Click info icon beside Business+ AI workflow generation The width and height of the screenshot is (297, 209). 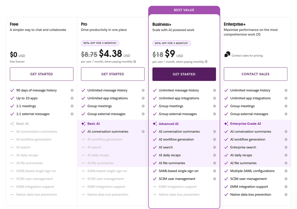click(215, 139)
